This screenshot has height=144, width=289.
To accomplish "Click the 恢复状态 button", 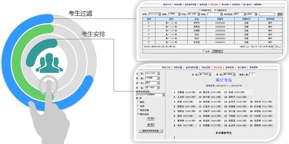I will (217, 51).
